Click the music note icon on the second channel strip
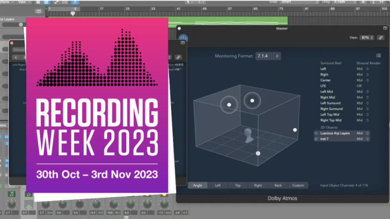This screenshot has height=219, width=390. tap(29, 194)
